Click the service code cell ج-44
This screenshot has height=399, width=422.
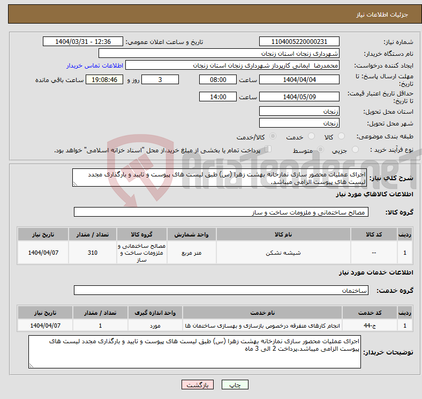pyautogui.click(x=370, y=326)
